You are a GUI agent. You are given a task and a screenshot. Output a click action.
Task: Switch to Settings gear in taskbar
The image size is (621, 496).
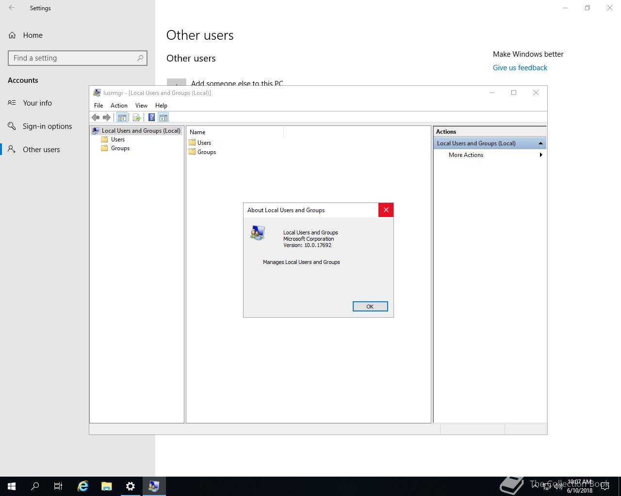131,486
